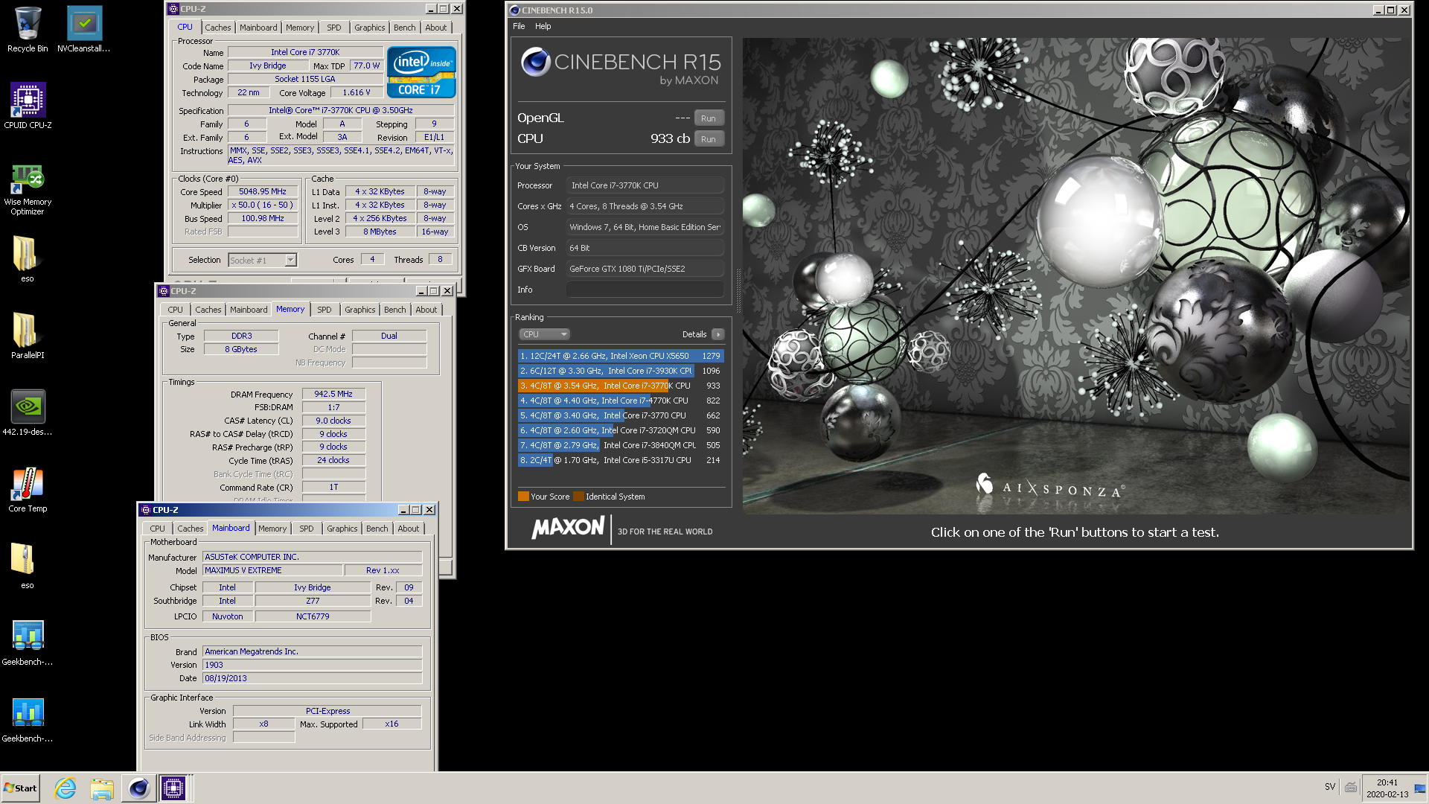Click the Processor field in Your System
Image resolution: width=1429 pixels, height=804 pixels.
click(x=645, y=185)
